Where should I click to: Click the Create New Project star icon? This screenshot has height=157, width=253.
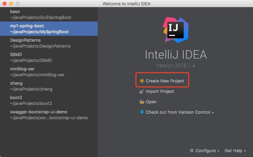pos(142,81)
